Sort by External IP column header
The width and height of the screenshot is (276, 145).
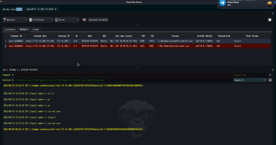(64, 36)
